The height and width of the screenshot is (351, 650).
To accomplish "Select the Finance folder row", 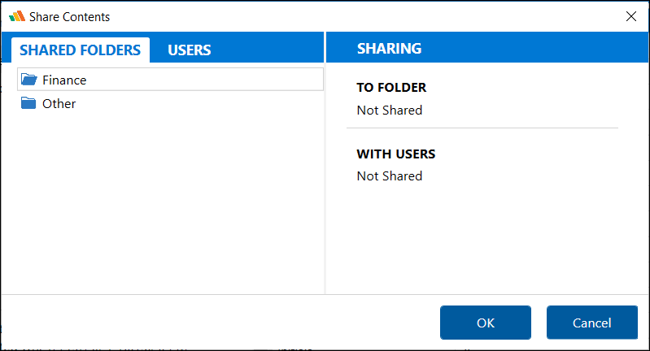I will click(170, 80).
